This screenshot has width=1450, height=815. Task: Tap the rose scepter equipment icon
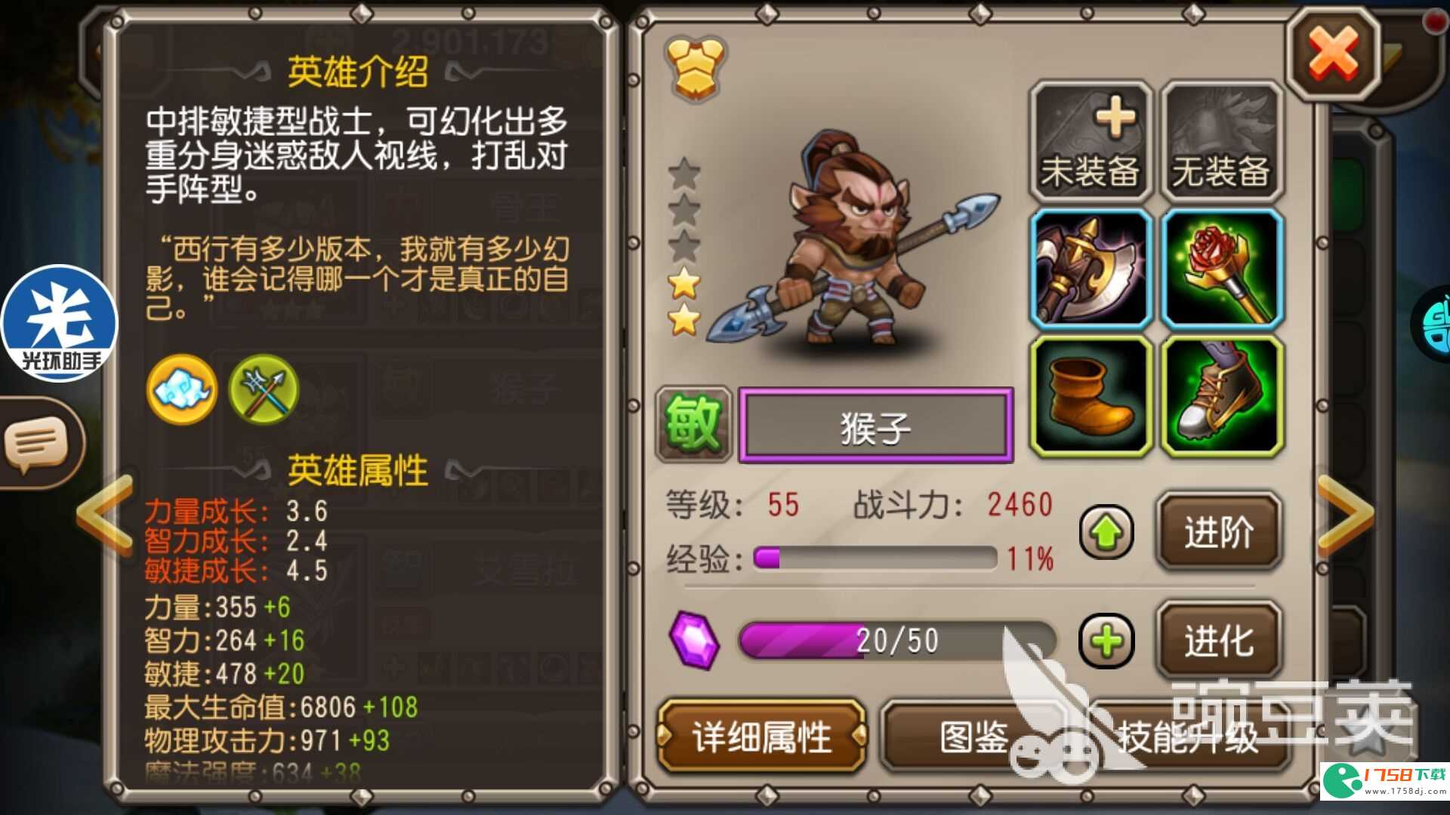coord(1221,269)
